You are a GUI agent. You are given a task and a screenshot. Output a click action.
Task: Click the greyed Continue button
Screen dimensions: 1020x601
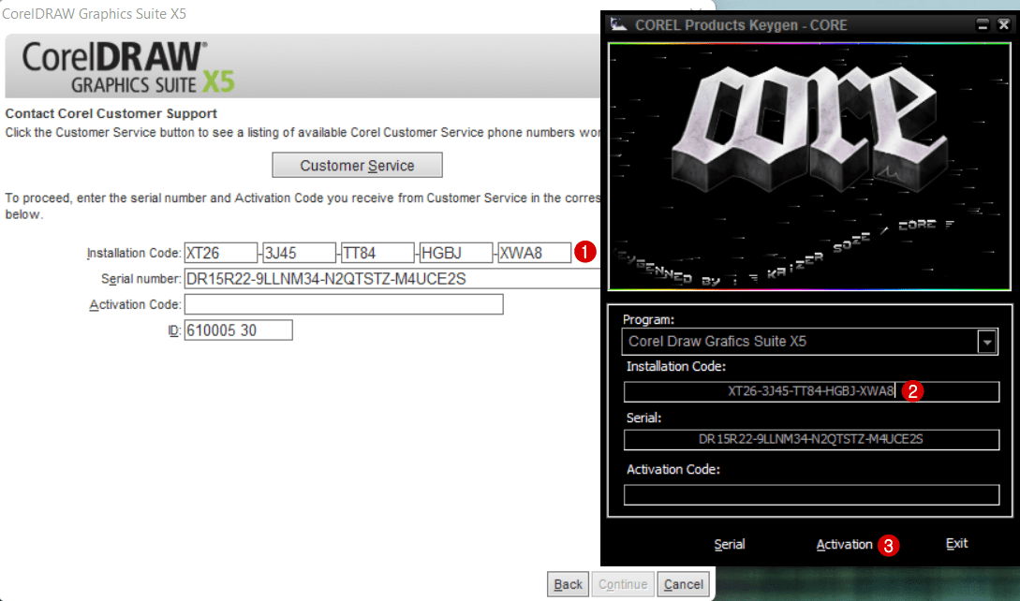[x=623, y=584]
